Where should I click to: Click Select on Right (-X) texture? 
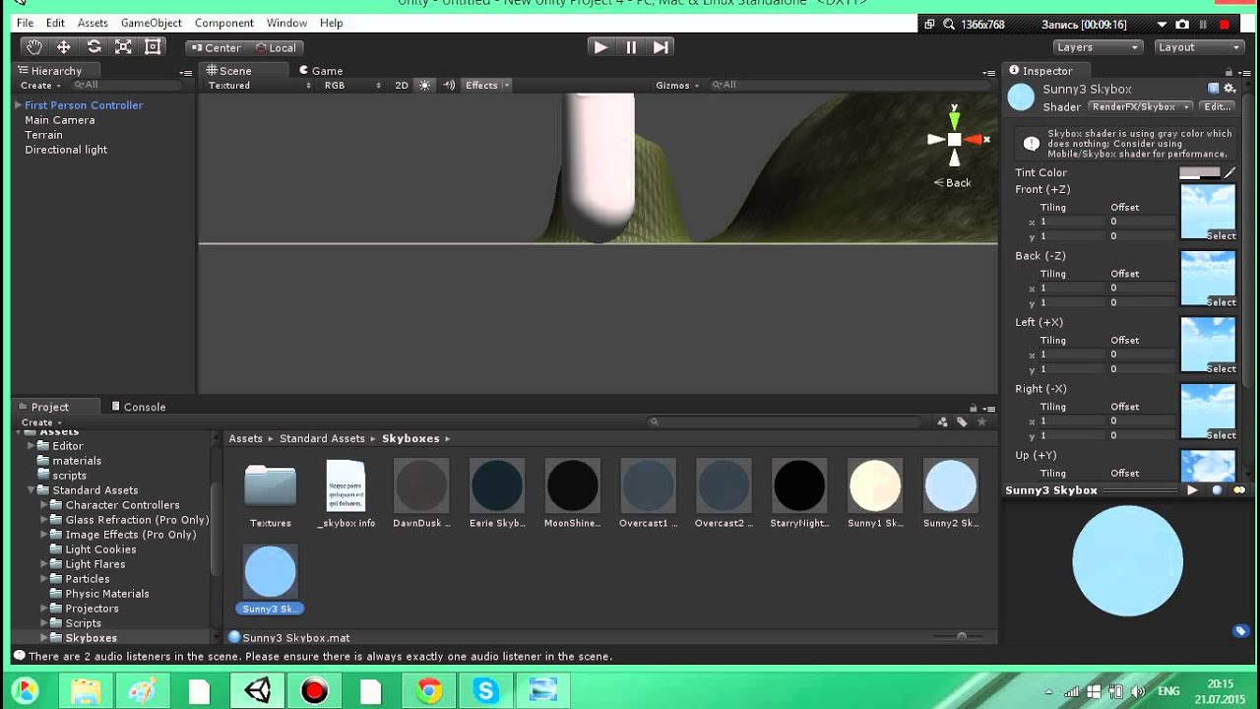point(1221,435)
